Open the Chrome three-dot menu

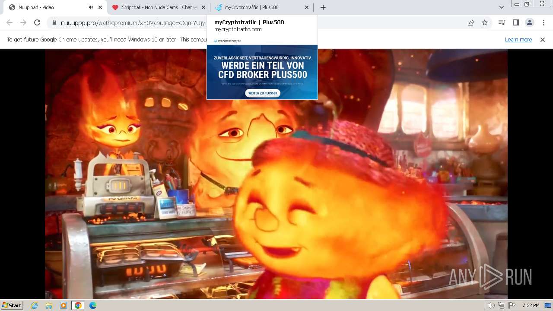pos(543,22)
